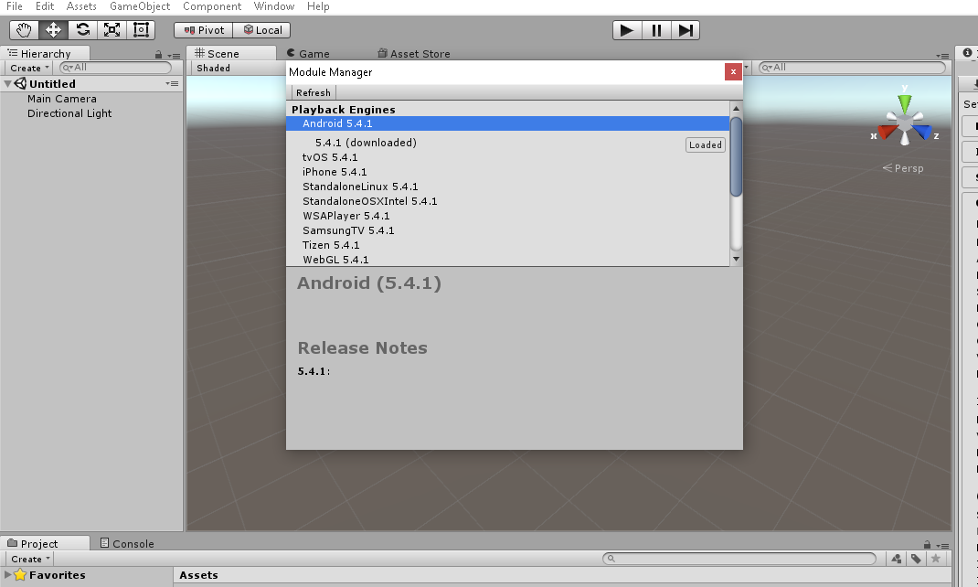Select Tizen 5.4.1 module
Image resolution: width=978 pixels, height=587 pixels.
pos(331,245)
